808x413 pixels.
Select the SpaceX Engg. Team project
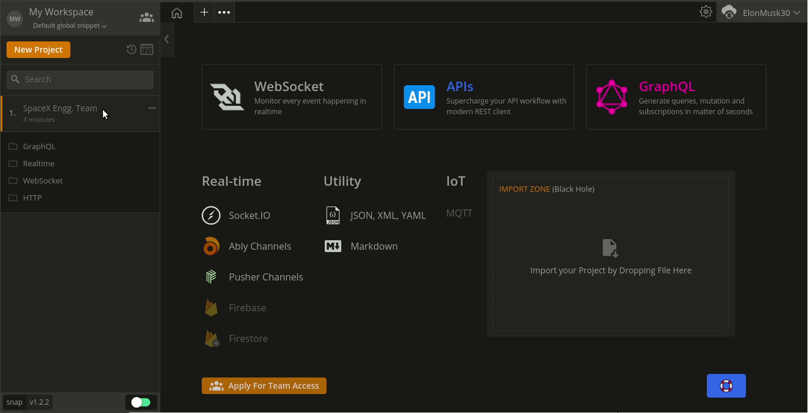80,113
